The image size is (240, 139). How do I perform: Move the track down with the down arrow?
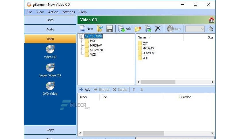[142, 90]
